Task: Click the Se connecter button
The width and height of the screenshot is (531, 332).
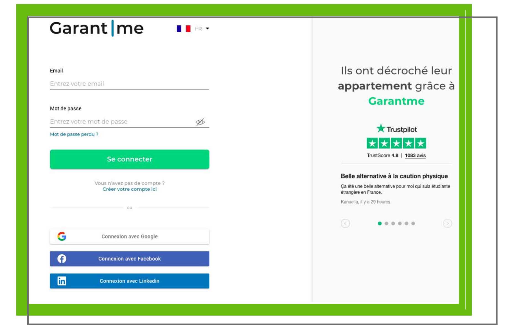Action: point(130,159)
